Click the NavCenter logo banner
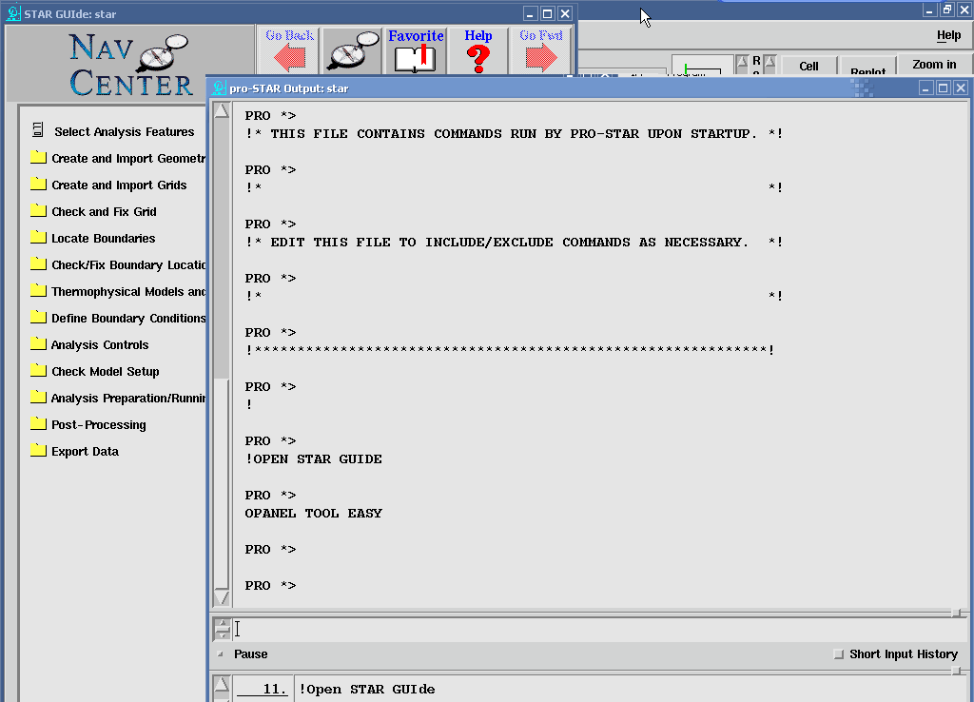Image resolution: width=974 pixels, height=702 pixels. coord(130,64)
